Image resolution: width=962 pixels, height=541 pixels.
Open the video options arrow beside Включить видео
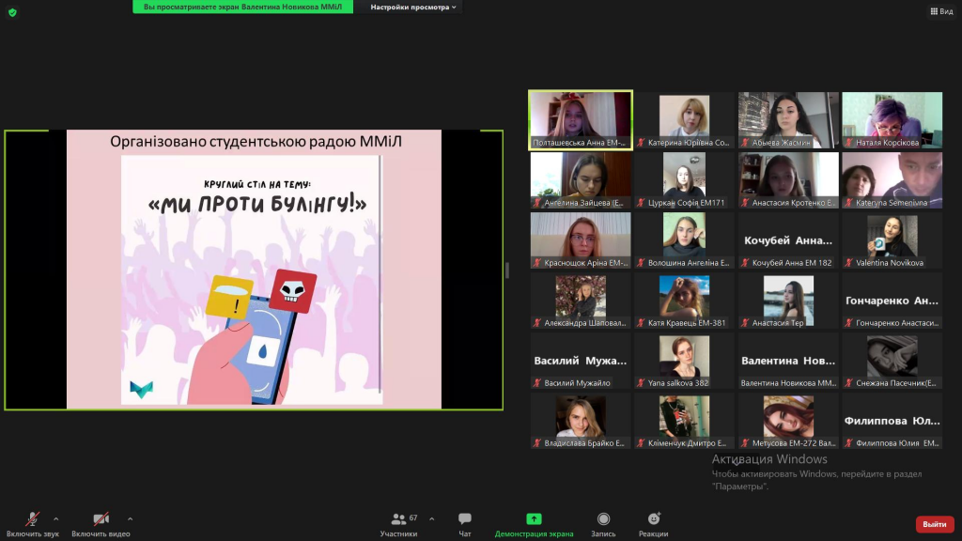pos(130,518)
